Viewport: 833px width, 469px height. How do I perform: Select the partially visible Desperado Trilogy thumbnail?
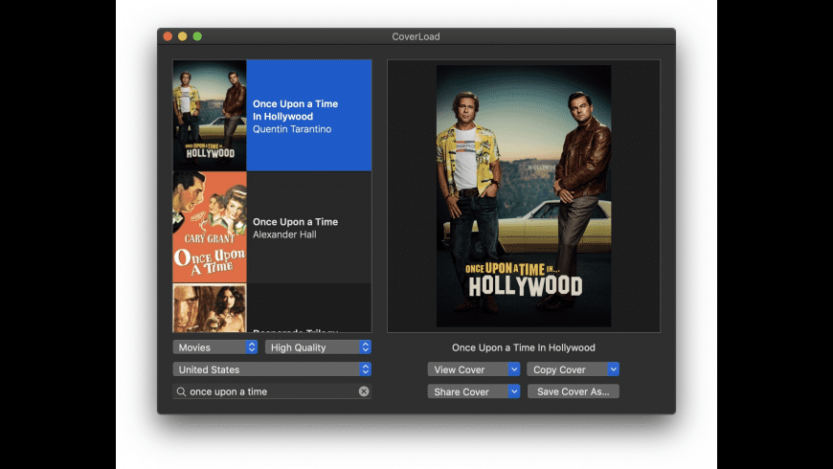click(210, 308)
